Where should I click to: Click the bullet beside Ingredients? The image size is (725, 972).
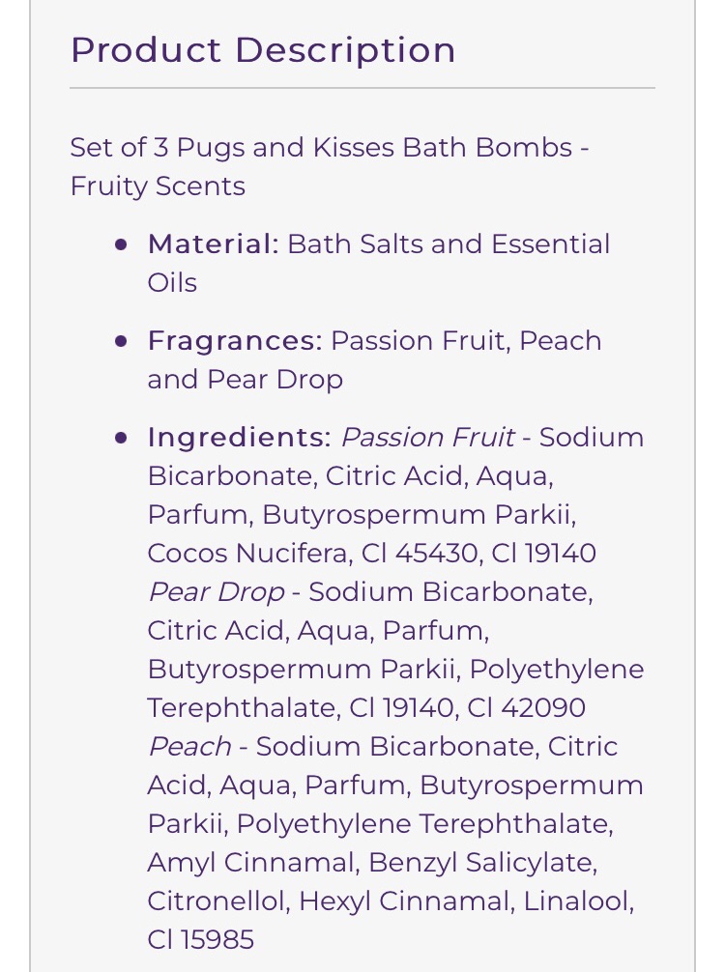pyautogui.click(x=121, y=439)
